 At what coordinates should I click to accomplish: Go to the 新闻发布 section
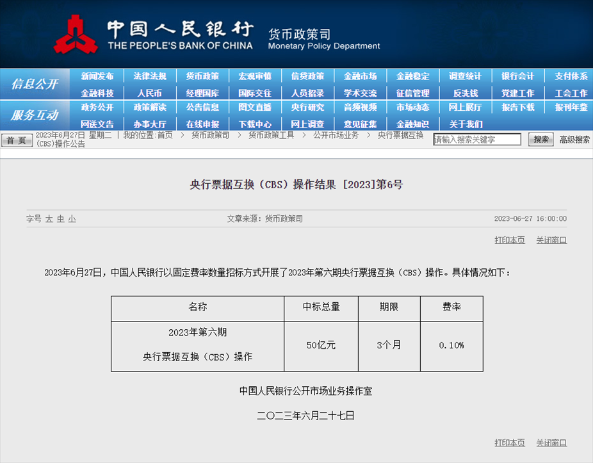(97, 76)
